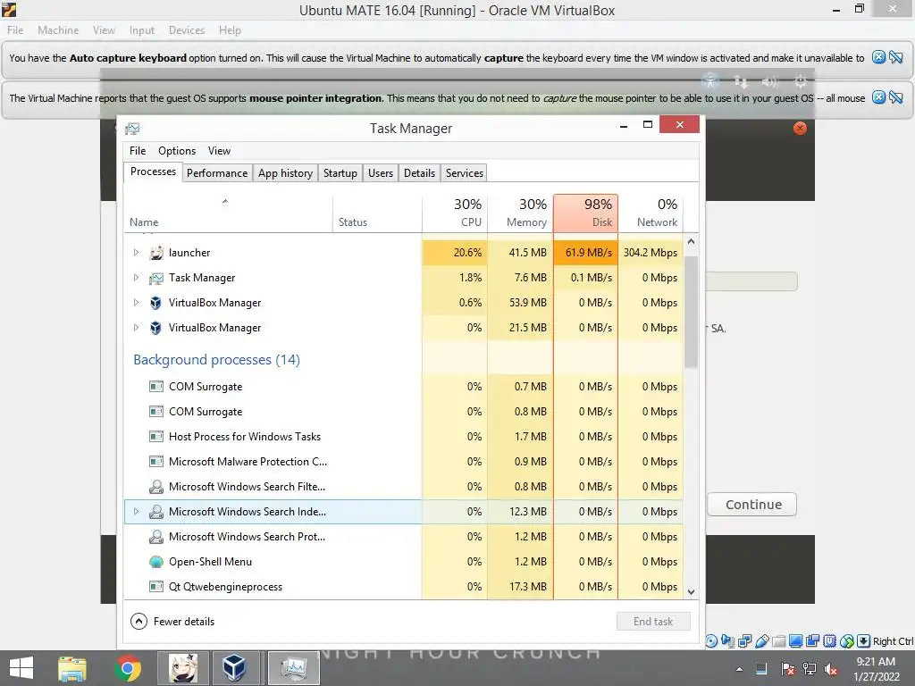Click the USB devices status icon in VirtualBox

761,641
